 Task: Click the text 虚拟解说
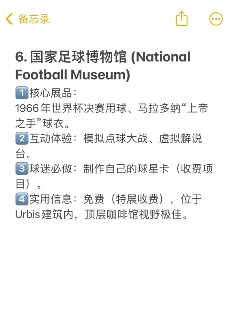tap(180, 138)
